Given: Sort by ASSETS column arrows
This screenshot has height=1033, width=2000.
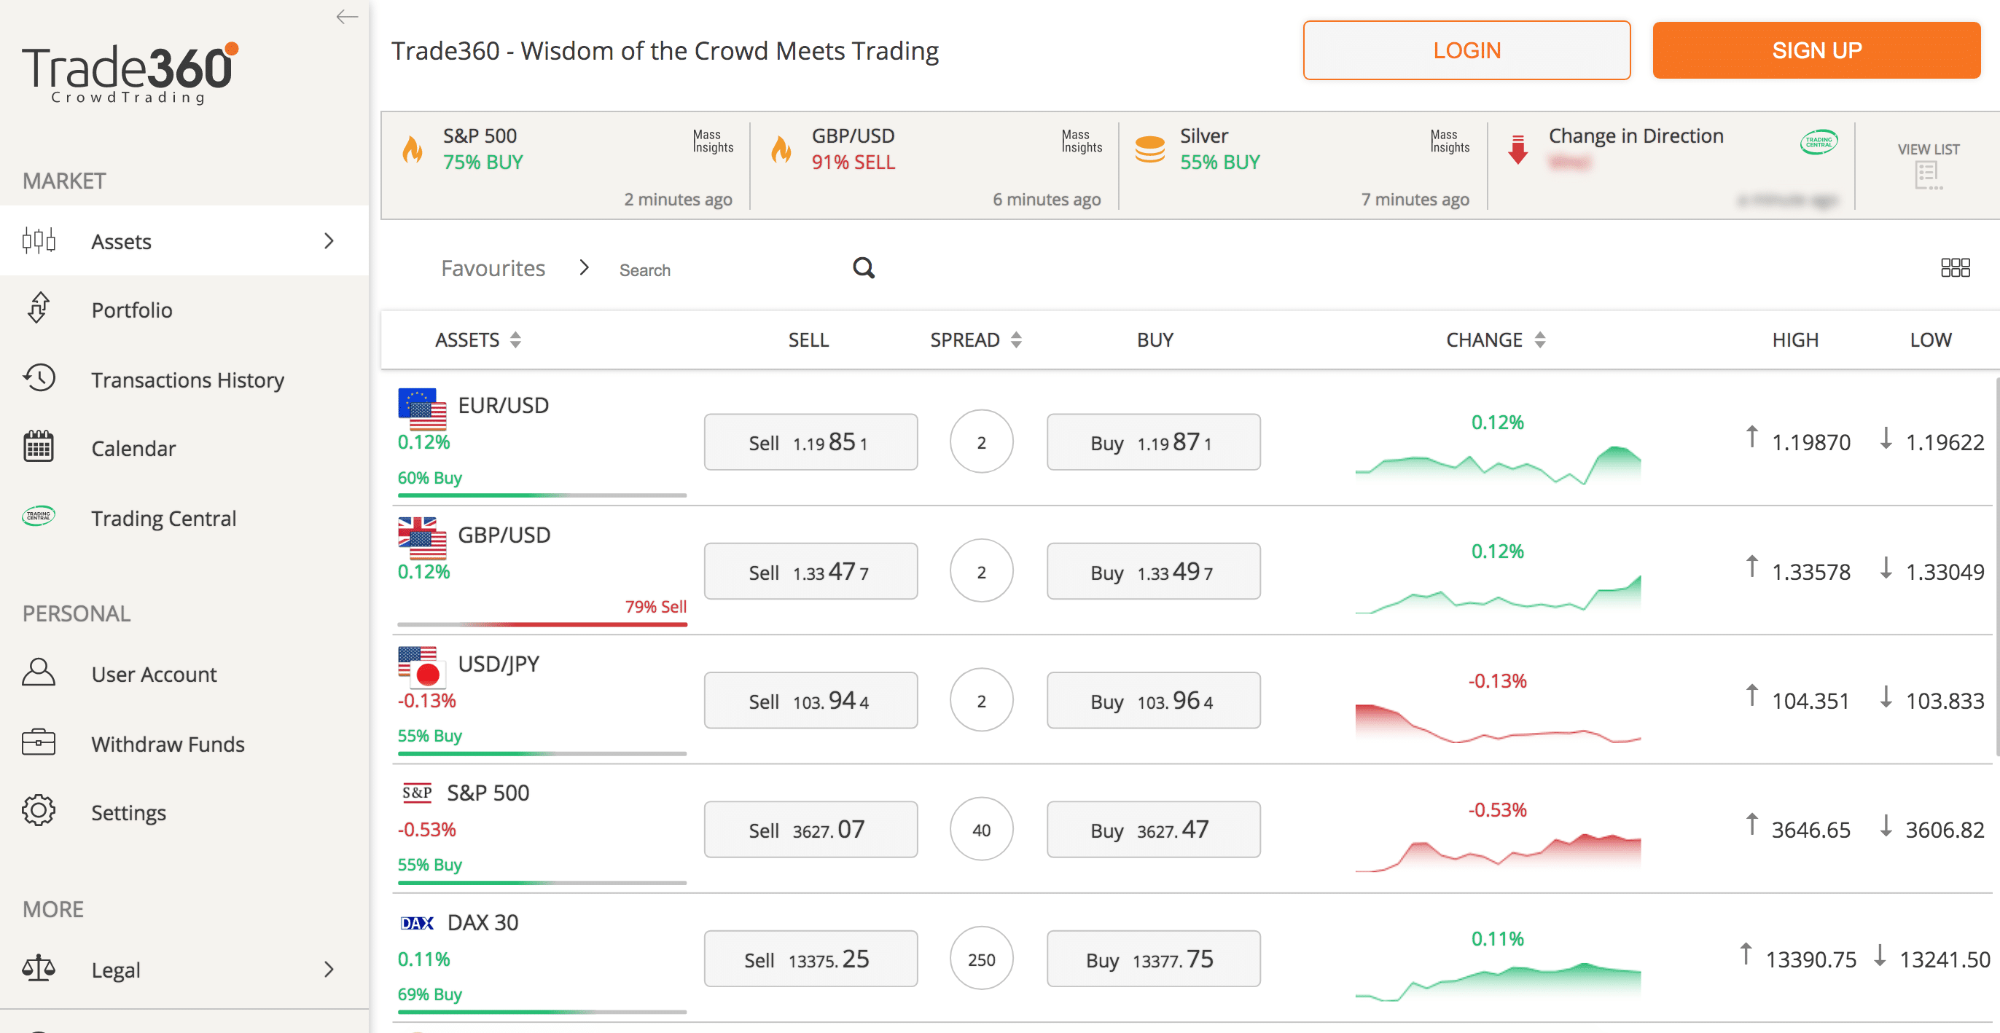Looking at the screenshot, I should 515,340.
